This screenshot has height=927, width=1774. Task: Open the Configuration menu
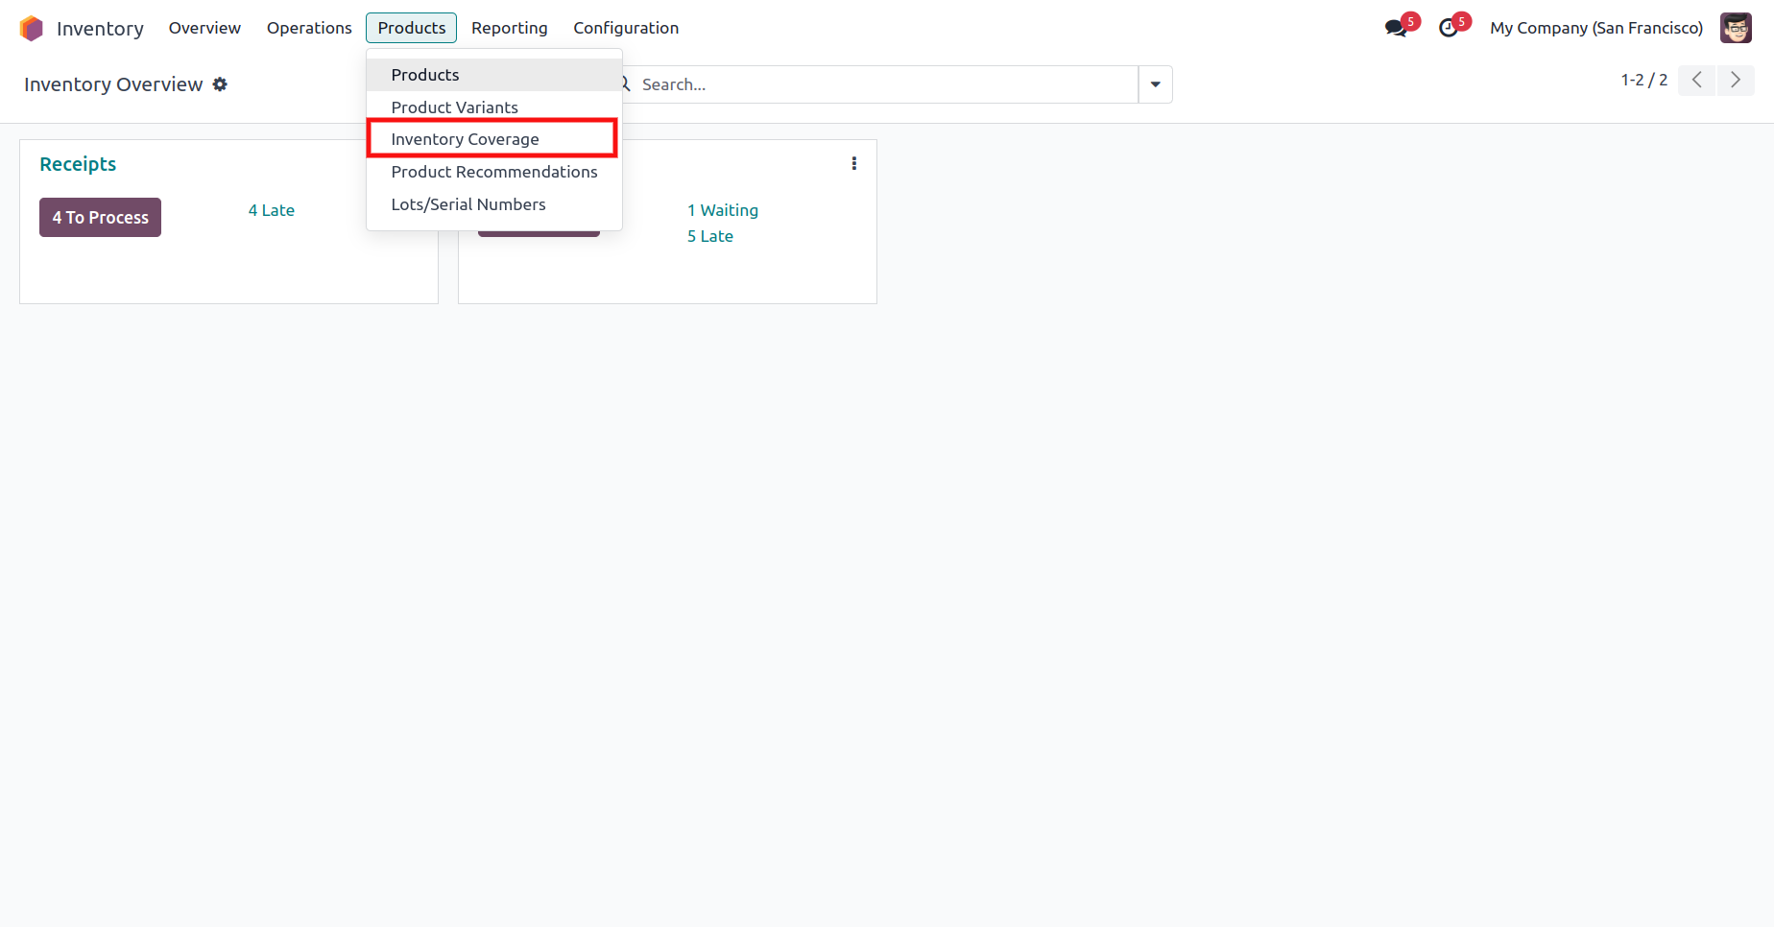tap(626, 28)
